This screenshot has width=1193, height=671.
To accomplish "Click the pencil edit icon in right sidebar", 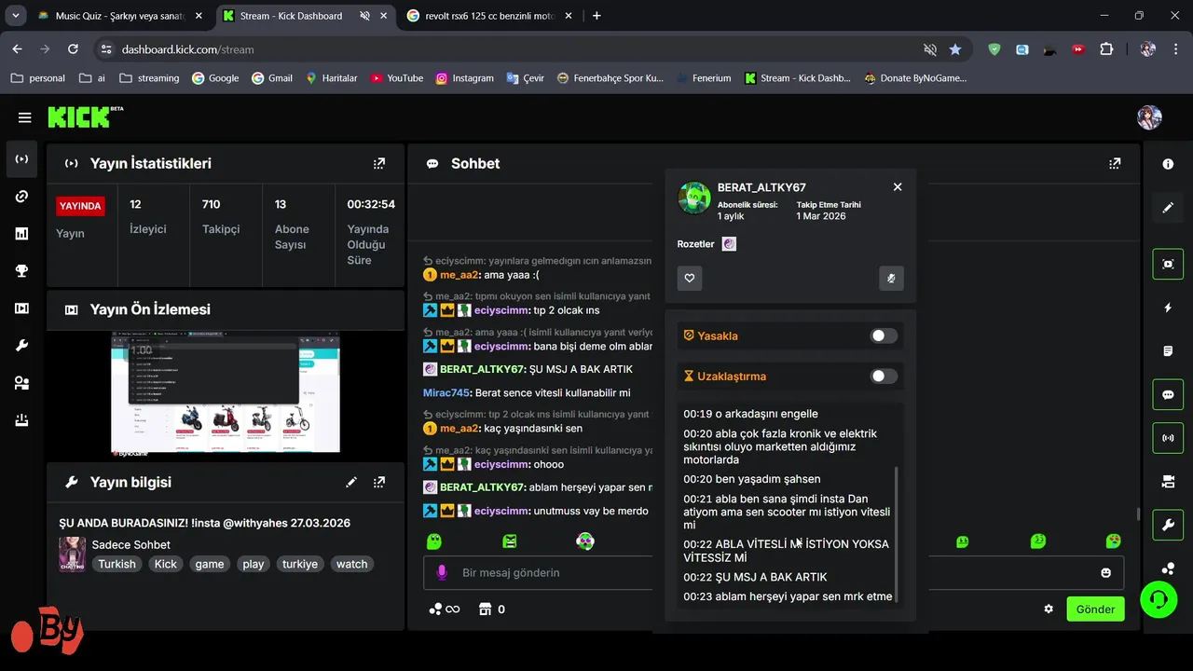I will [x=1168, y=208].
